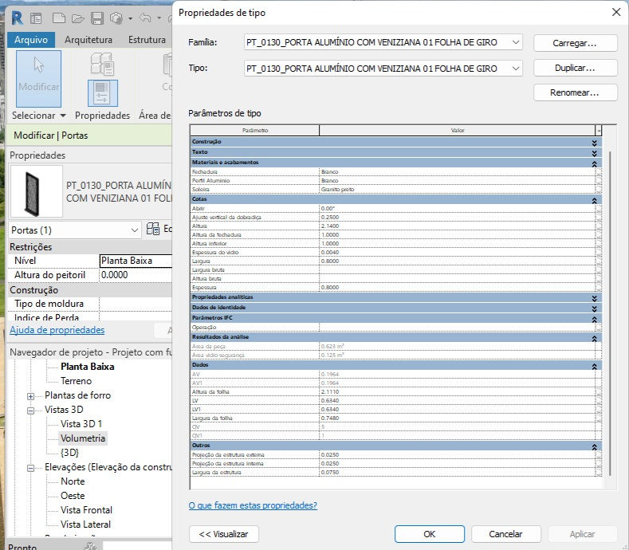Select Vista 3D 1 in project browser
The width and height of the screenshot is (629, 550).
81,423
